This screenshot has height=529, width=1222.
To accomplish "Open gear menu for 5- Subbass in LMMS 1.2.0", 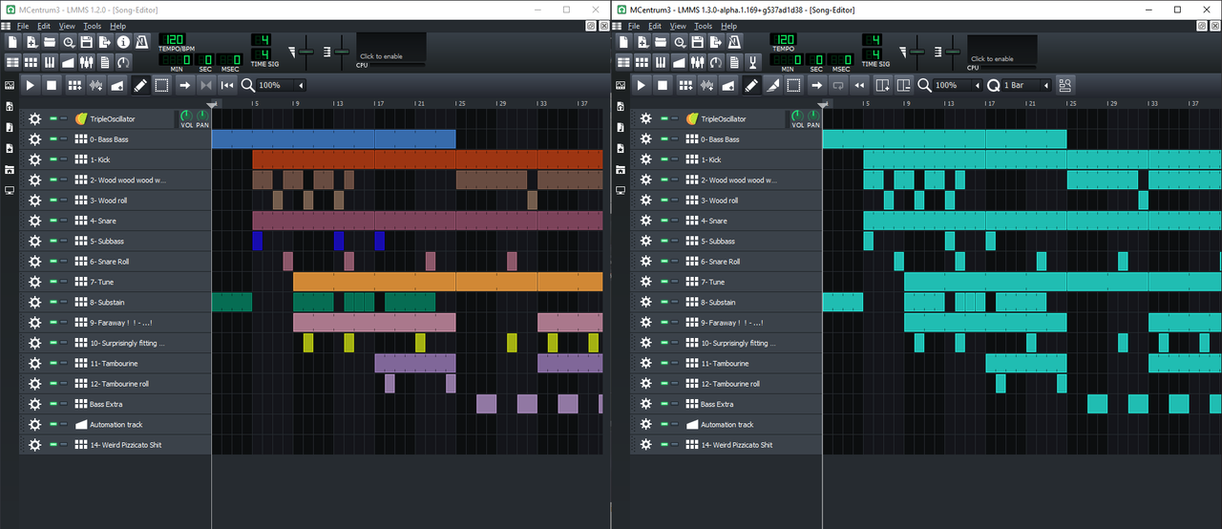I will click(35, 241).
